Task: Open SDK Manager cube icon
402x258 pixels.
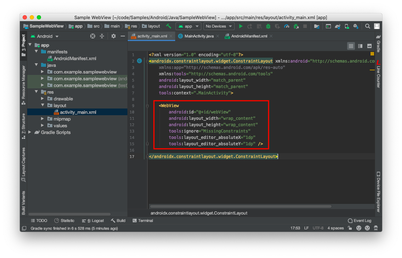Action: 356,26
